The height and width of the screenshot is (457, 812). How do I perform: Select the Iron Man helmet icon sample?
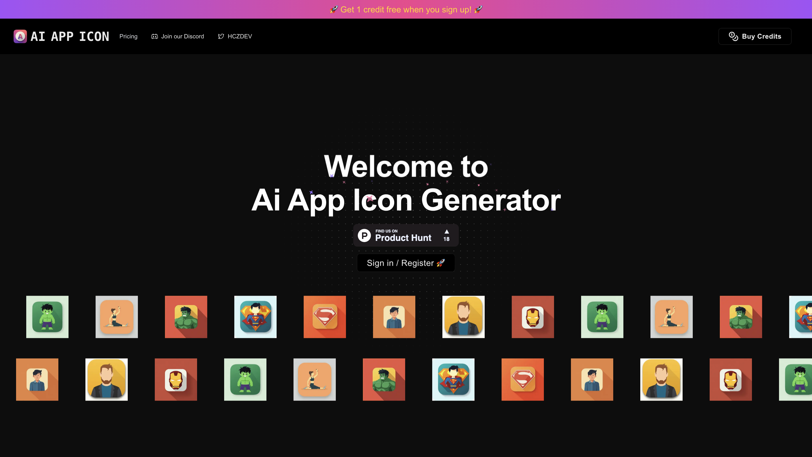pyautogui.click(x=533, y=317)
